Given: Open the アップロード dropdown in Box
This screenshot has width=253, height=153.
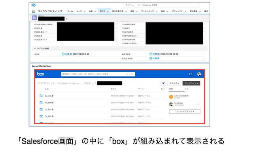Looking at the screenshot, I should [191, 83].
